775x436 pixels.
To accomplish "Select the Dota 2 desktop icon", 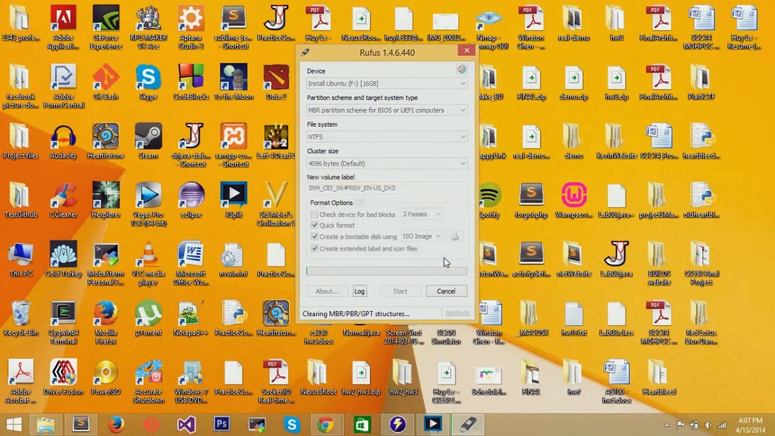I will click(276, 83).
